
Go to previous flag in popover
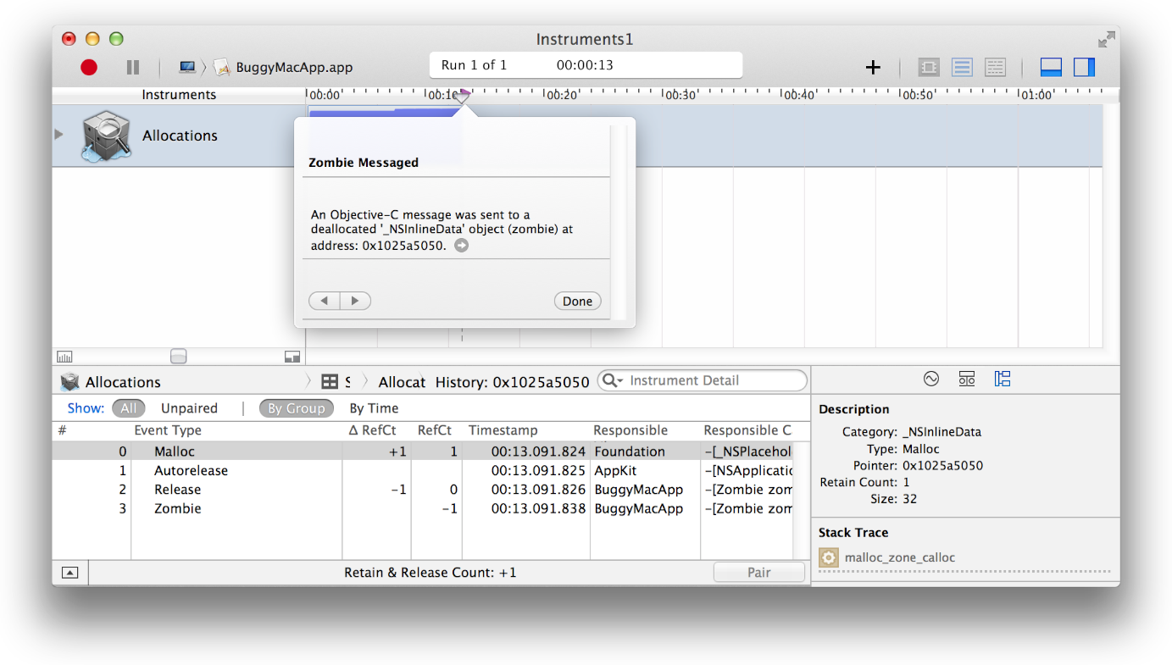(x=325, y=301)
